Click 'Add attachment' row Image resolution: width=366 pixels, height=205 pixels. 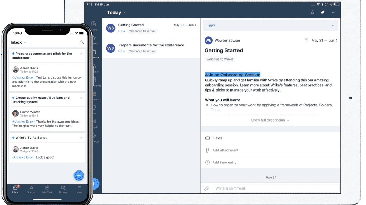270,150
